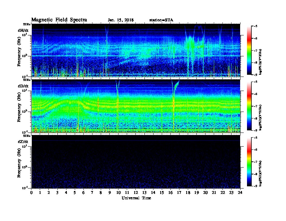This screenshot has height=221, width=286.
Task: Click the "Universal Time" axis title
Action: coord(136,198)
